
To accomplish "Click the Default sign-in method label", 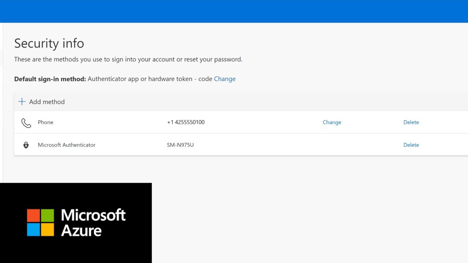I will [50, 79].
